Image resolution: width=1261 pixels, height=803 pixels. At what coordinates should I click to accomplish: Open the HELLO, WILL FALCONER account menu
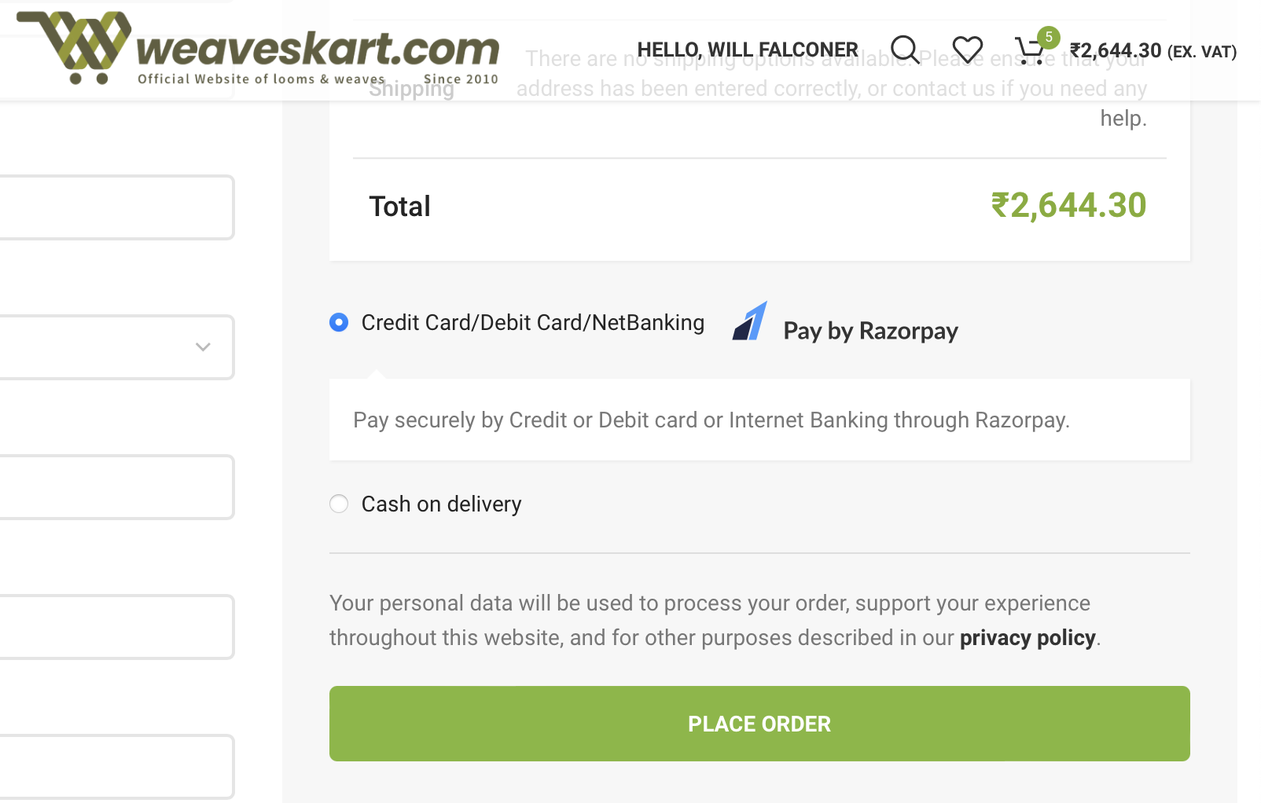coord(748,49)
